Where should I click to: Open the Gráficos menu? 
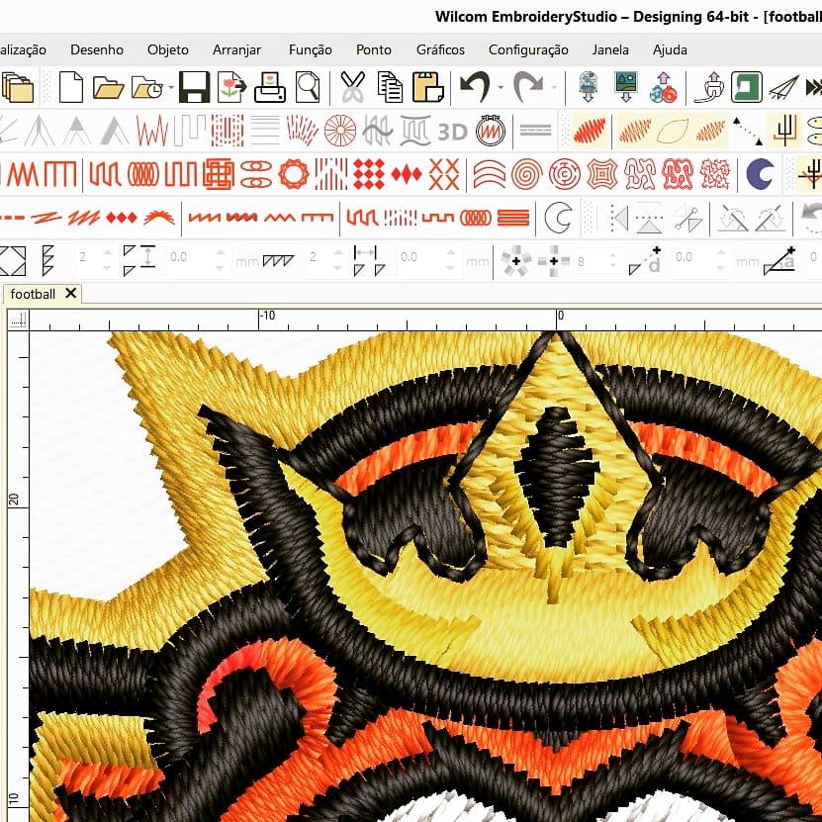pos(440,49)
